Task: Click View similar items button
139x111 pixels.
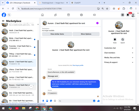Action: 57,34
